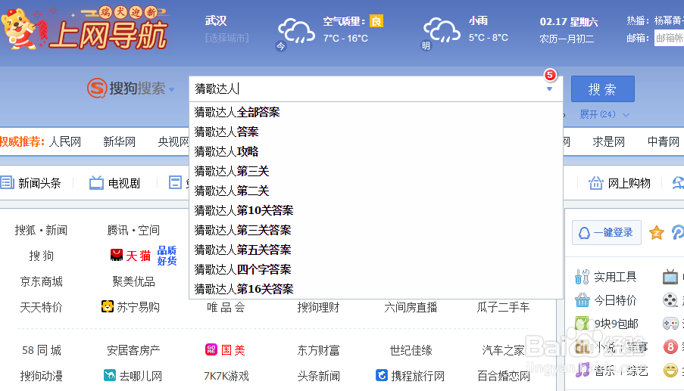Select suggestion 猜歌达人第三关答案
Screen dimensions: 684x391
pos(376,230)
